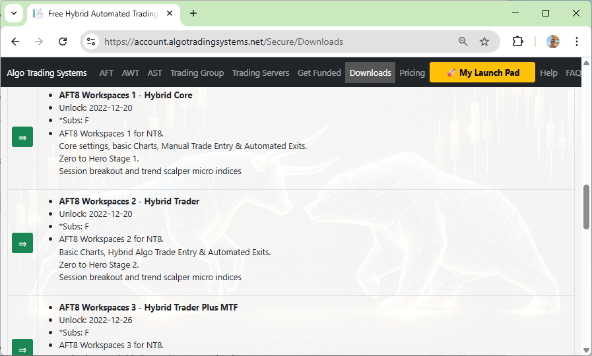This screenshot has height=356, width=592.
Task: Maximize the Chrome window
Action: tap(546, 13)
